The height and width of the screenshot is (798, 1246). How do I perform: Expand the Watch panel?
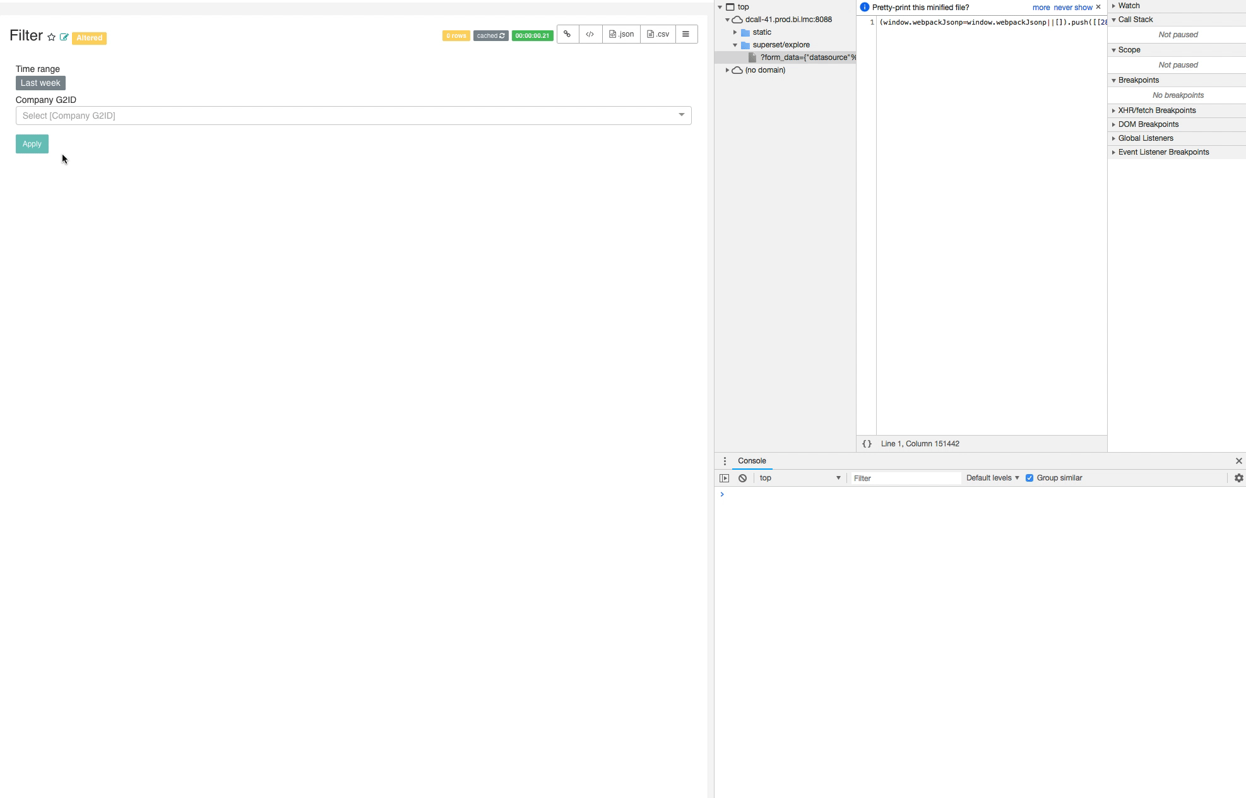click(x=1129, y=6)
